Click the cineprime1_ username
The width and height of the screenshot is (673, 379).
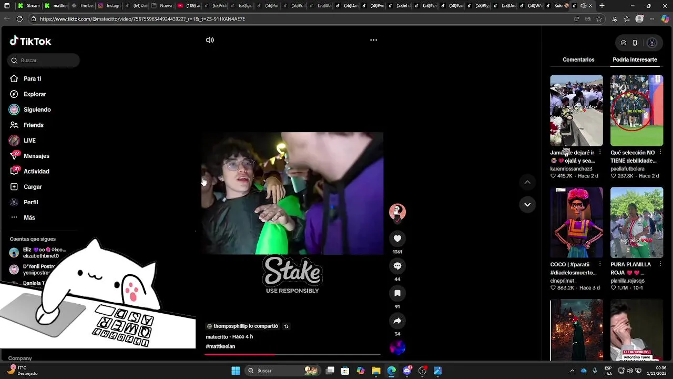pyautogui.click(x=563, y=281)
